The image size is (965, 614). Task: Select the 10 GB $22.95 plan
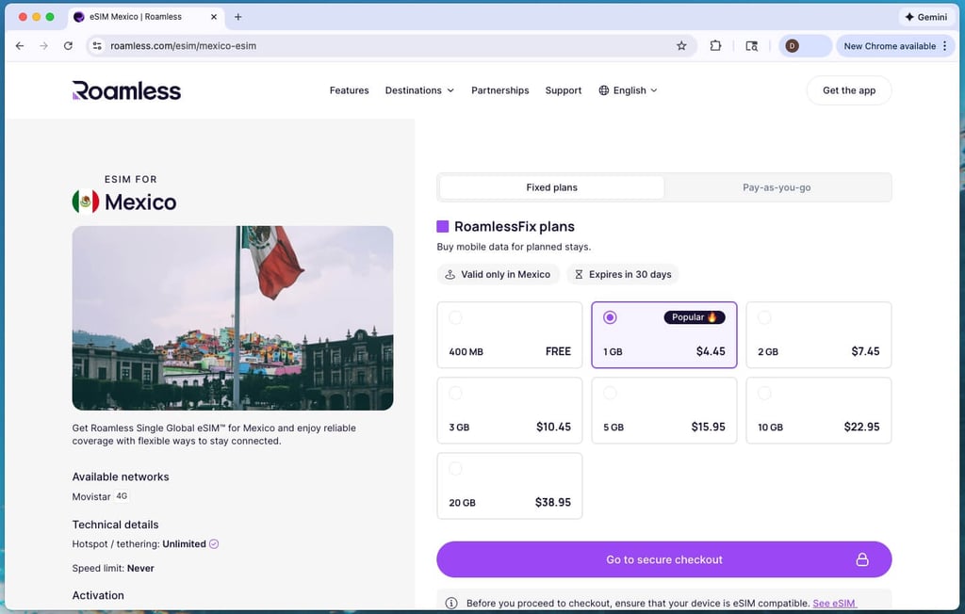pyautogui.click(x=819, y=411)
